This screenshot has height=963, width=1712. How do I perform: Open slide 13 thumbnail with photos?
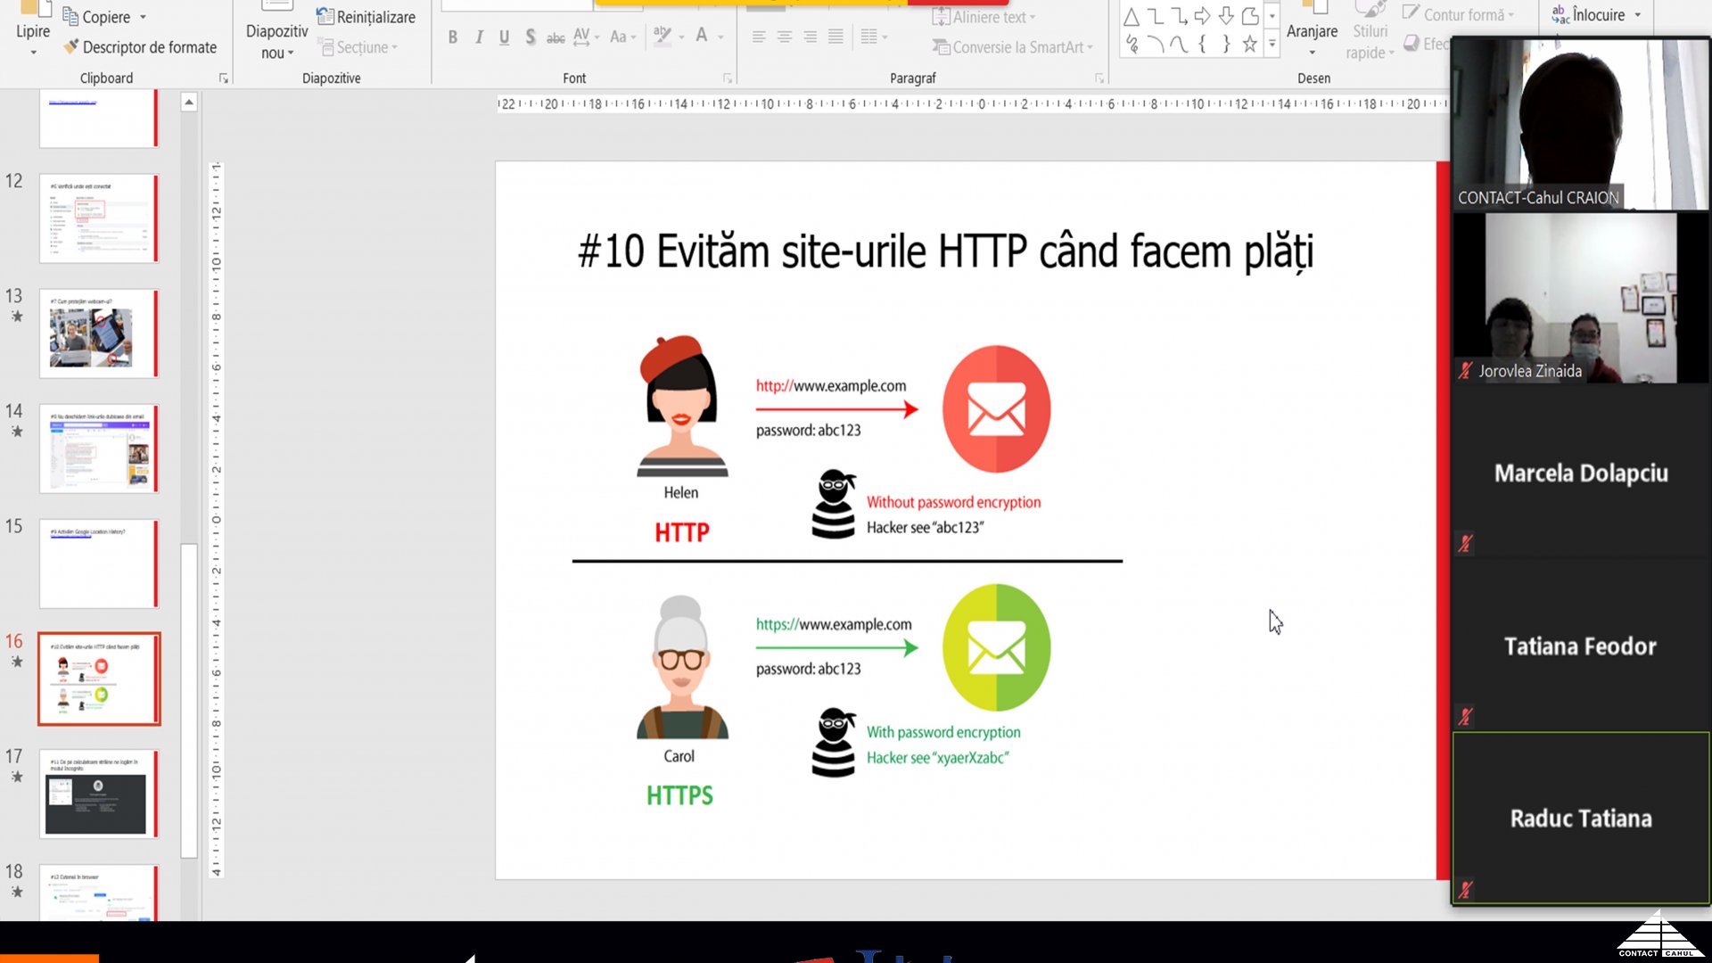pyautogui.click(x=98, y=333)
